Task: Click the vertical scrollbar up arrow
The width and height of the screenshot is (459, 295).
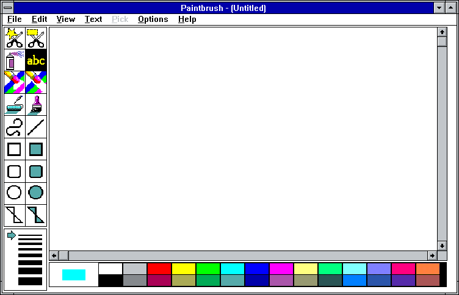Action: tap(442, 32)
